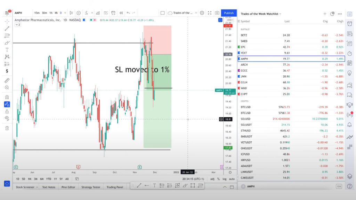The height and width of the screenshot is (200, 356).
Task: Click the green EPC flag color marker
Action: pos(239,47)
